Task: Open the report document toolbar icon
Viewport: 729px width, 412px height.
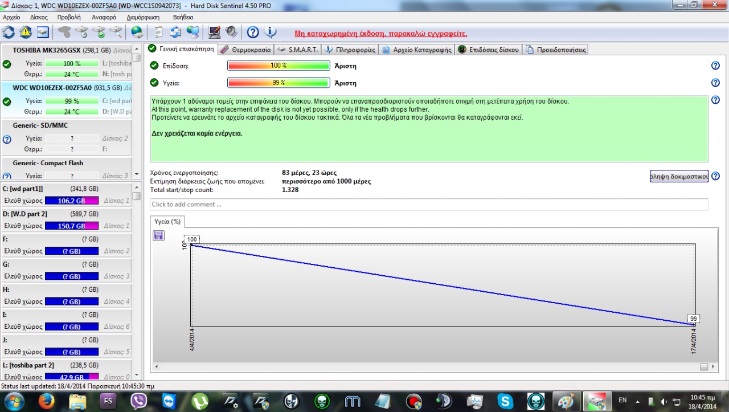Action: point(159,32)
